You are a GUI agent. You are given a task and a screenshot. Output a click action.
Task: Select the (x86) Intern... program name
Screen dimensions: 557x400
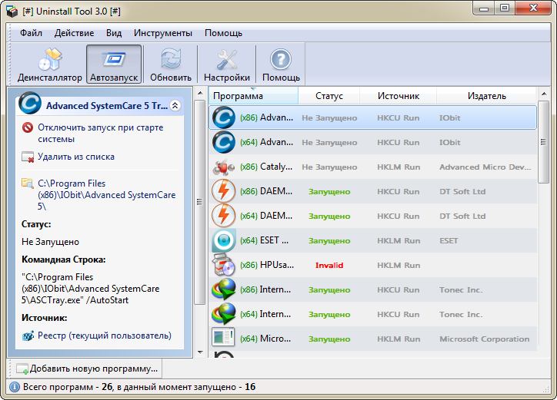pos(265,289)
